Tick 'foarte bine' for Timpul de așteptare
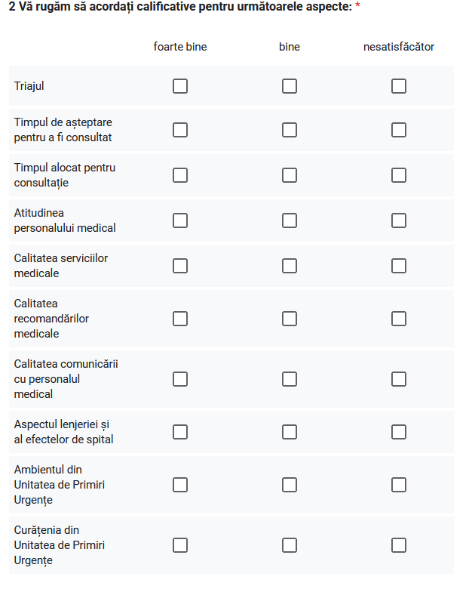This screenshot has height=589, width=472. click(180, 130)
